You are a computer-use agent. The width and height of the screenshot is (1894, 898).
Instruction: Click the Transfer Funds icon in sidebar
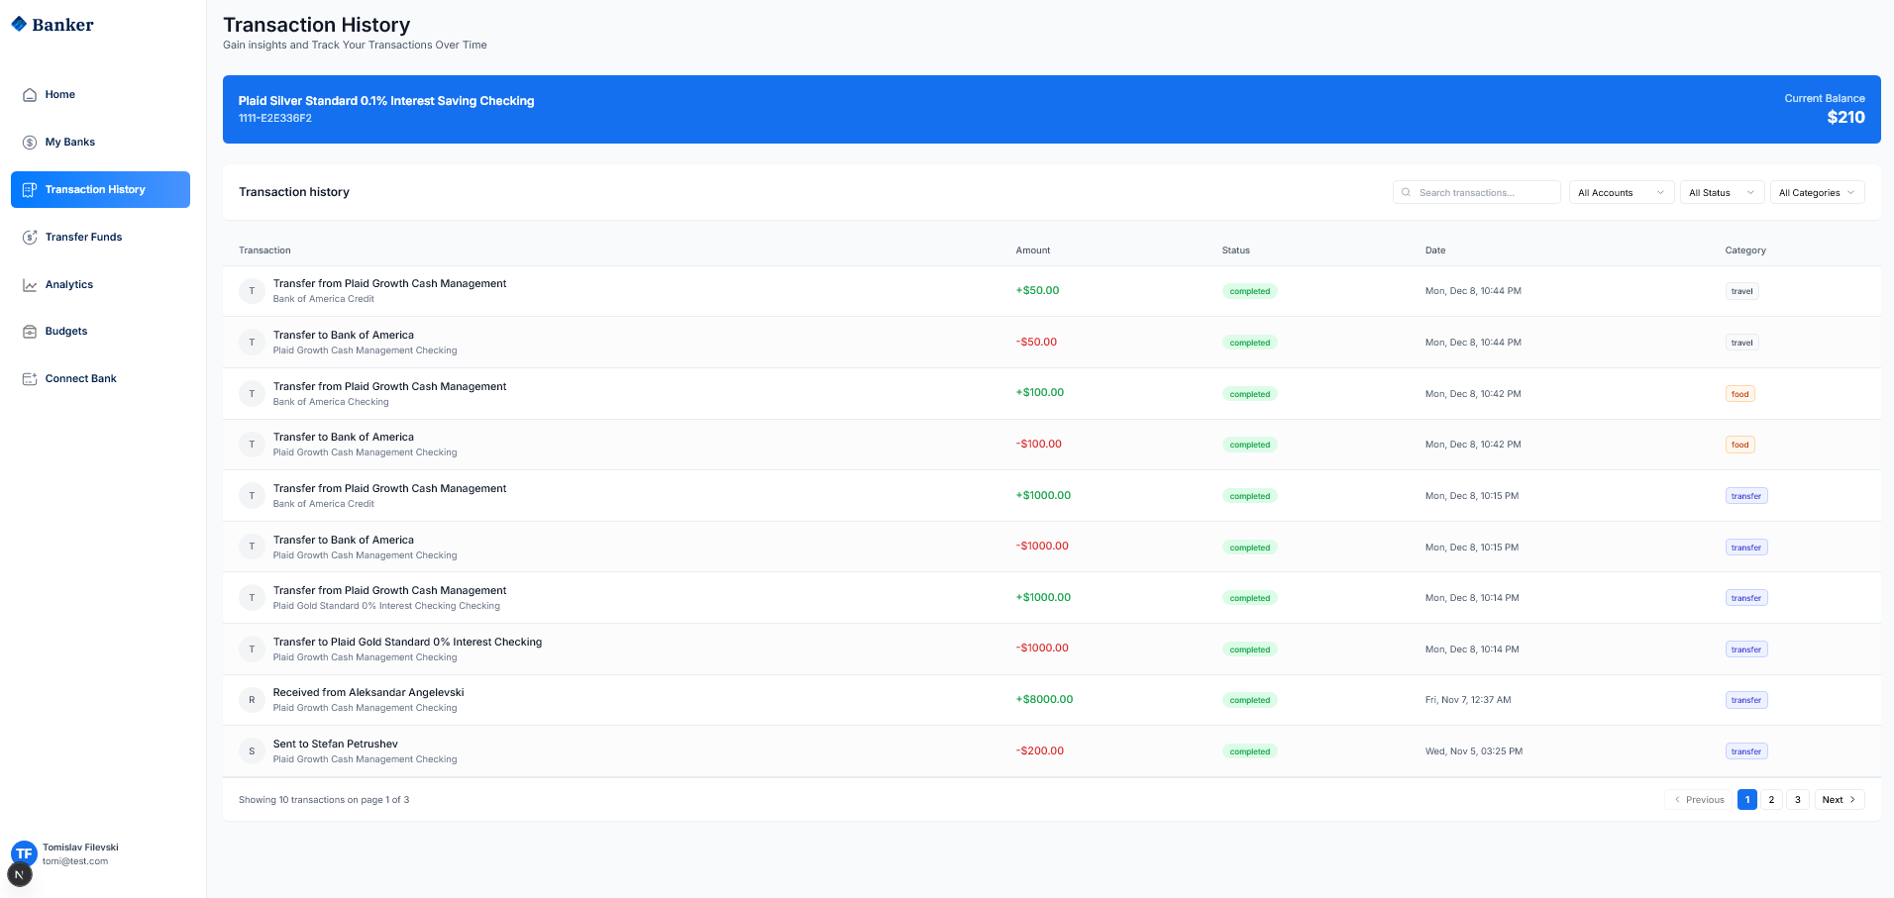30,238
